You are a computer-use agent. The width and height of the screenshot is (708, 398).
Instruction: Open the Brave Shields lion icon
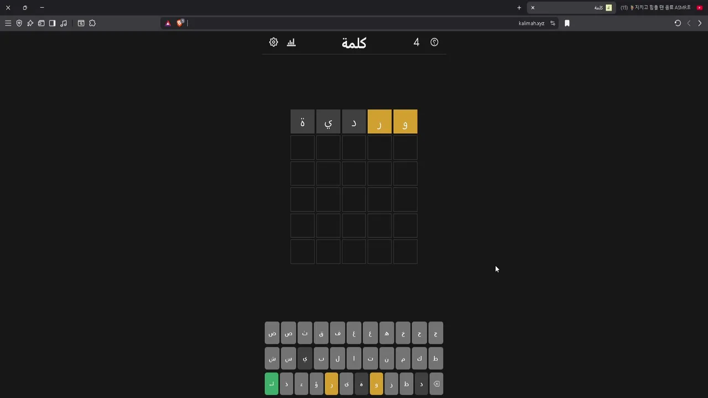[x=180, y=23]
